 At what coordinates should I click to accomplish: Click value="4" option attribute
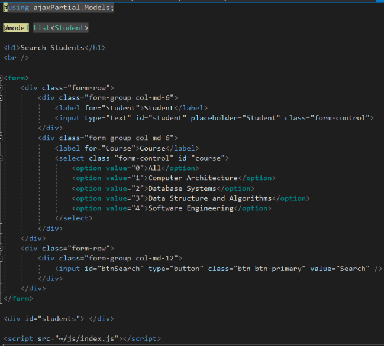tap(125, 208)
